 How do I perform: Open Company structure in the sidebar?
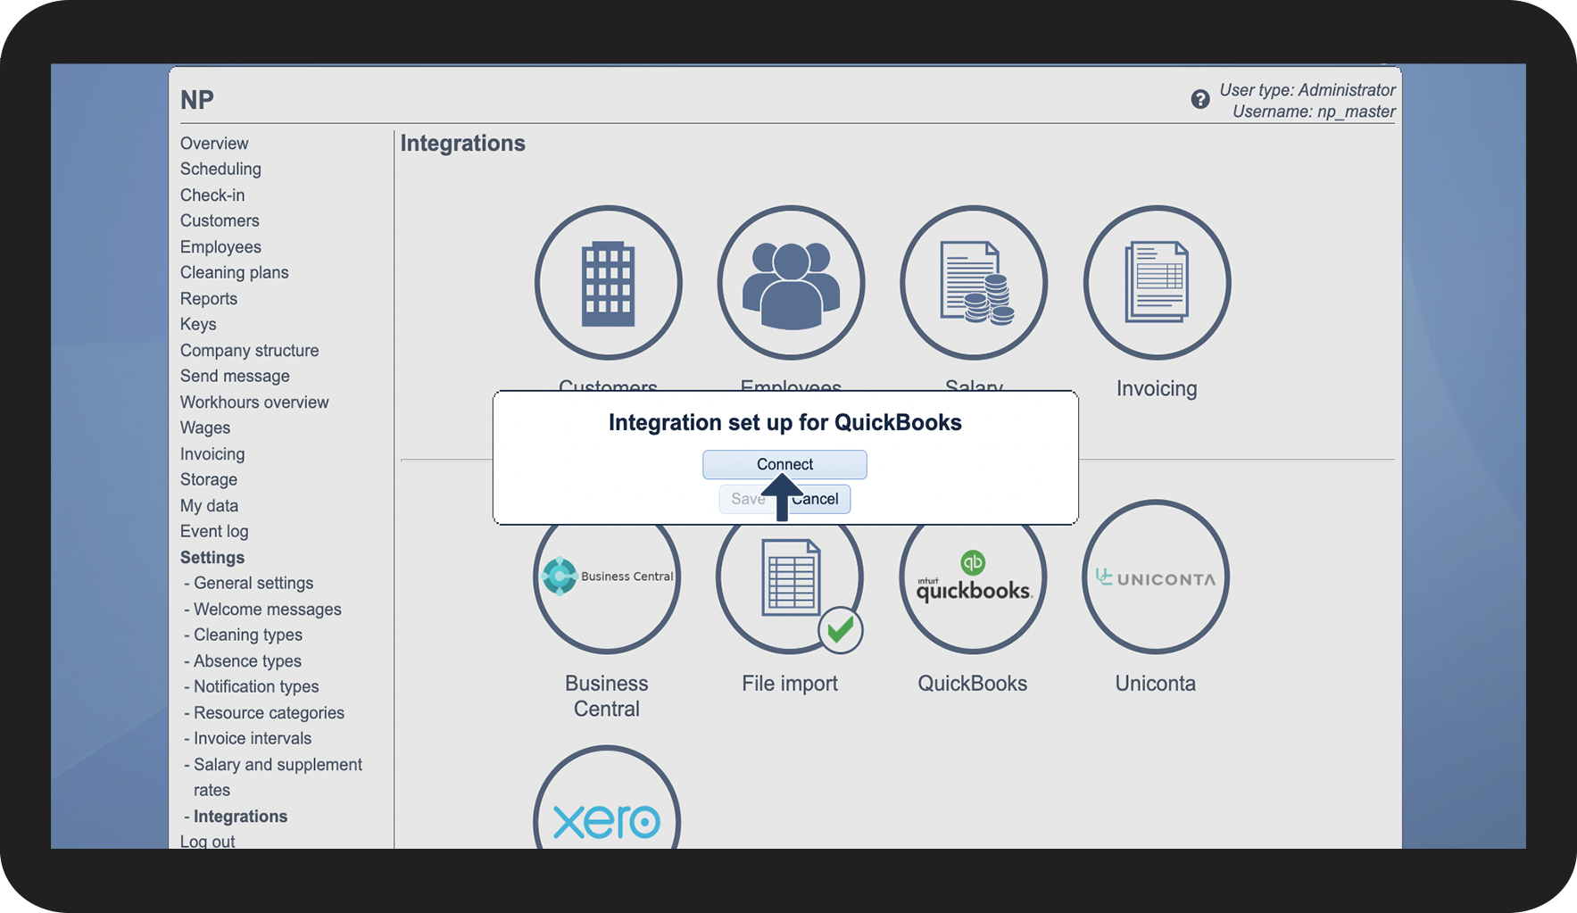tap(249, 351)
